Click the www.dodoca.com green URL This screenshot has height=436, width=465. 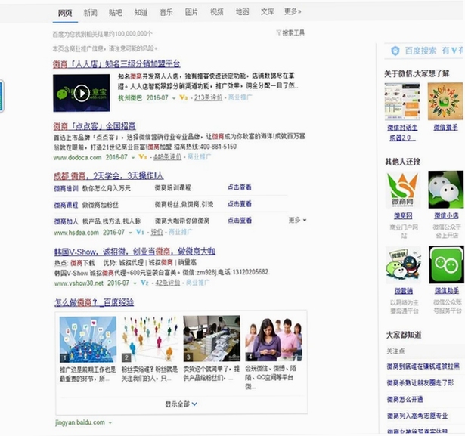[77, 157]
